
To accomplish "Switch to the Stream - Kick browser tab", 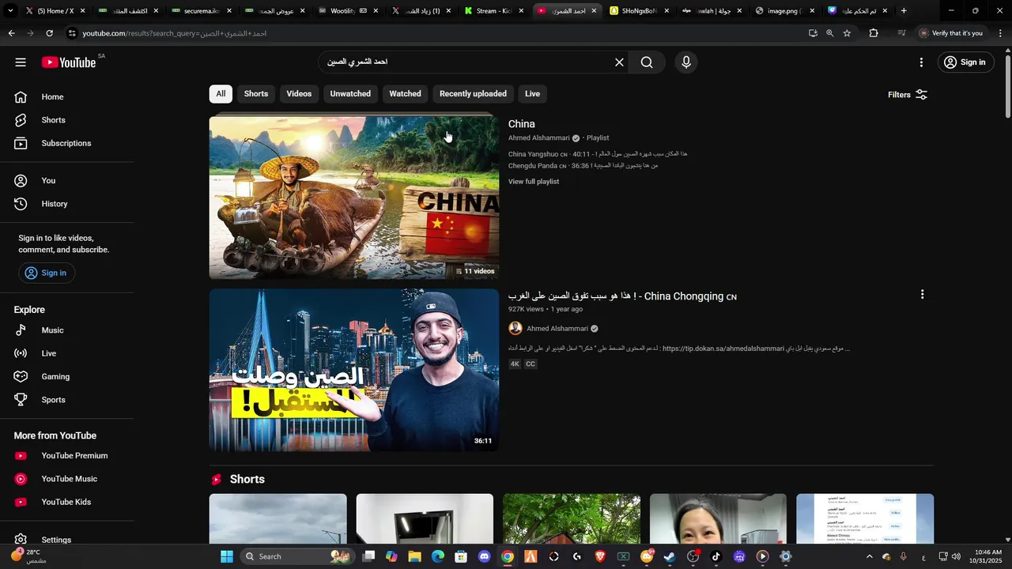I will 494,11.
